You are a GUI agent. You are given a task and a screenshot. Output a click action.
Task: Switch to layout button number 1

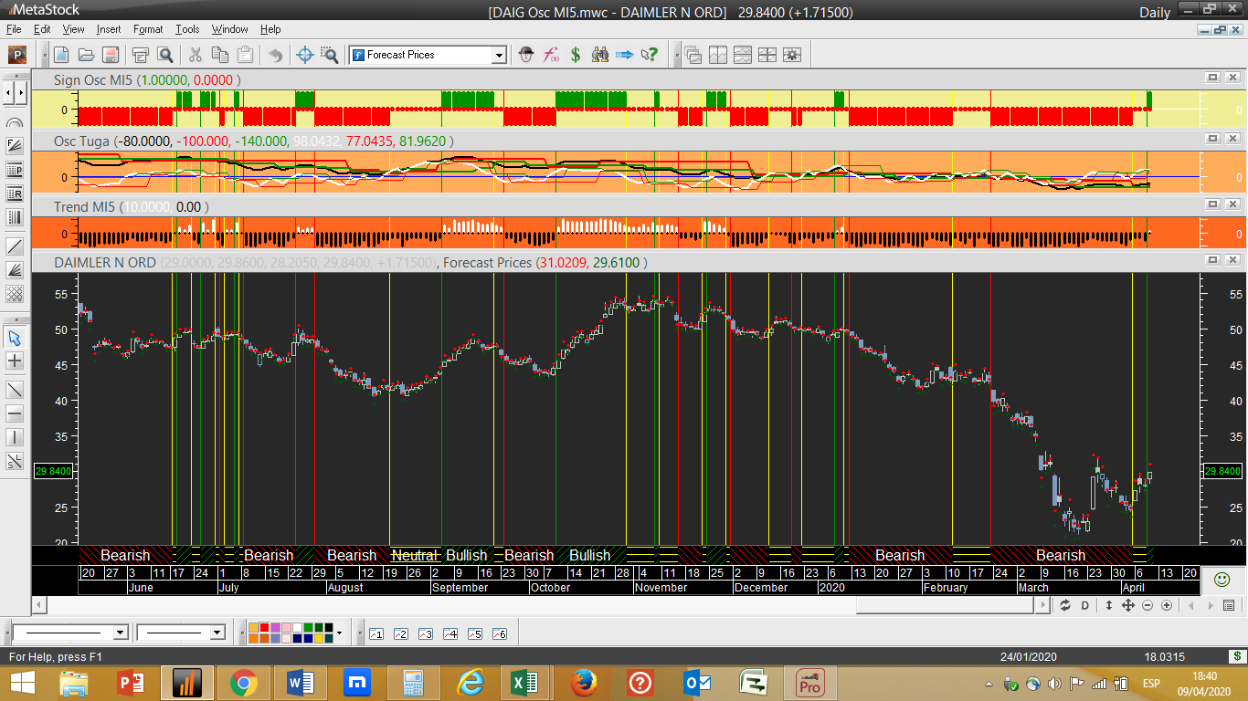[x=375, y=633]
